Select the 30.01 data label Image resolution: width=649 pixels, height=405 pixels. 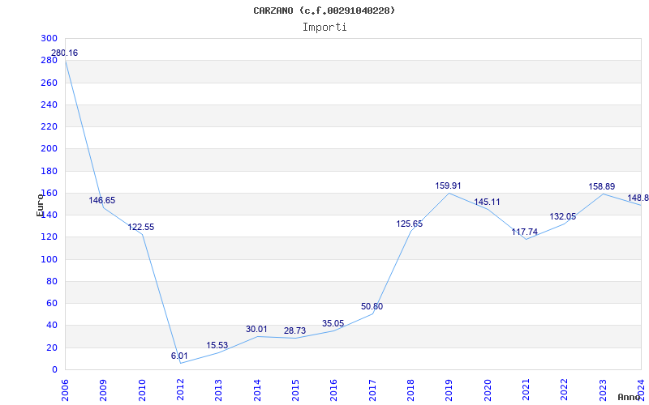[x=256, y=330]
